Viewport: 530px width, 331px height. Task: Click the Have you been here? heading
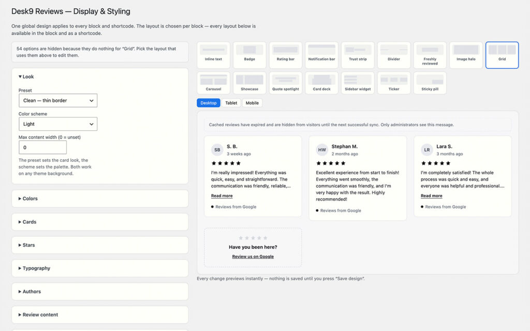pyautogui.click(x=253, y=247)
